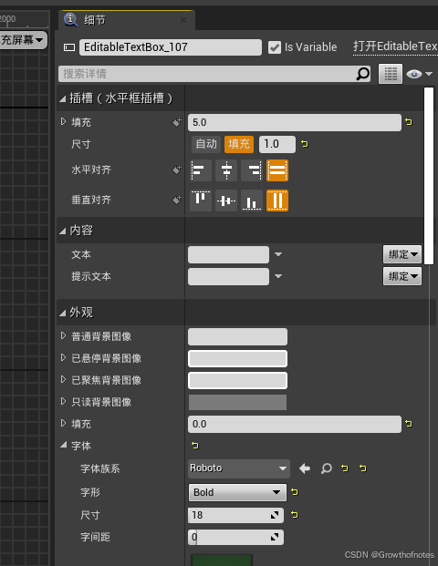Select 填充 fill size mode
Viewport: 438px width, 566px height.
(x=239, y=144)
